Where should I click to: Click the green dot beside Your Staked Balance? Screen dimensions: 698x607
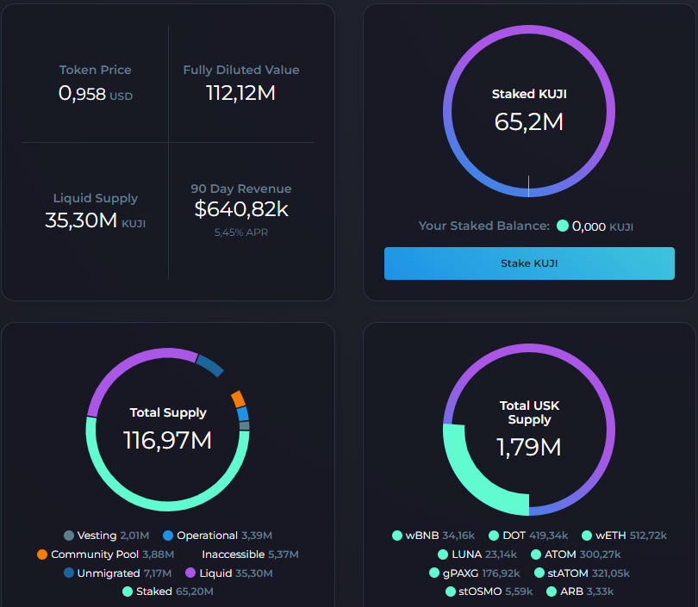click(563, 226)
